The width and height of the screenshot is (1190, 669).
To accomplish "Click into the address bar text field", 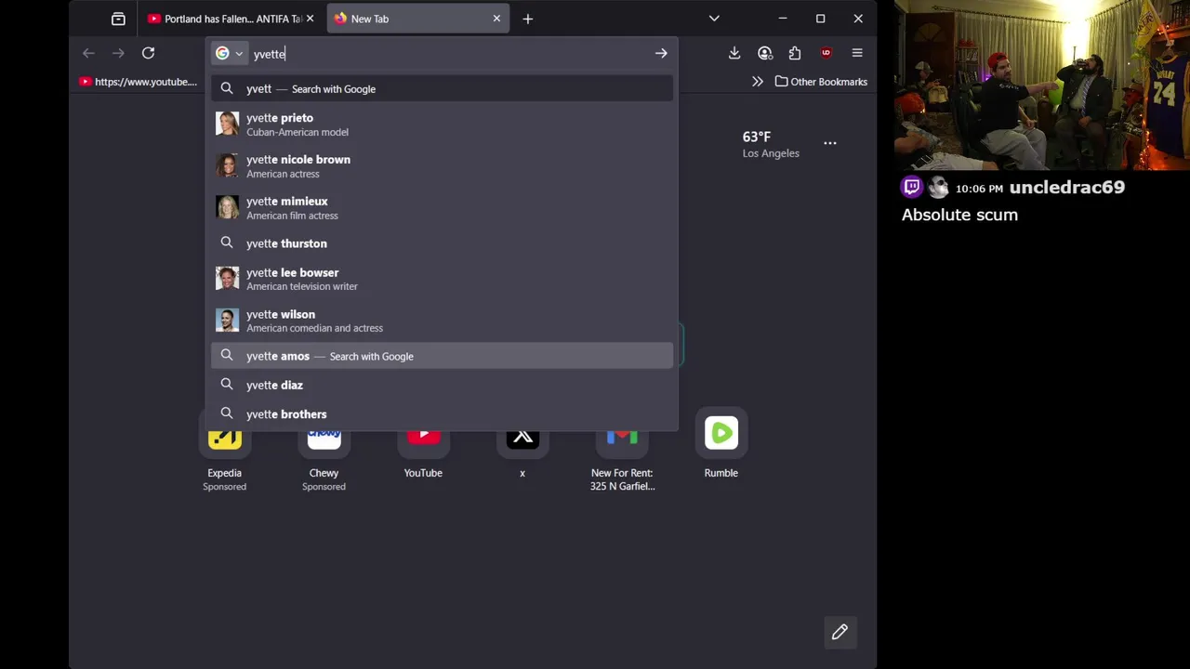I will pyautogui.click(x=448, y=54).
